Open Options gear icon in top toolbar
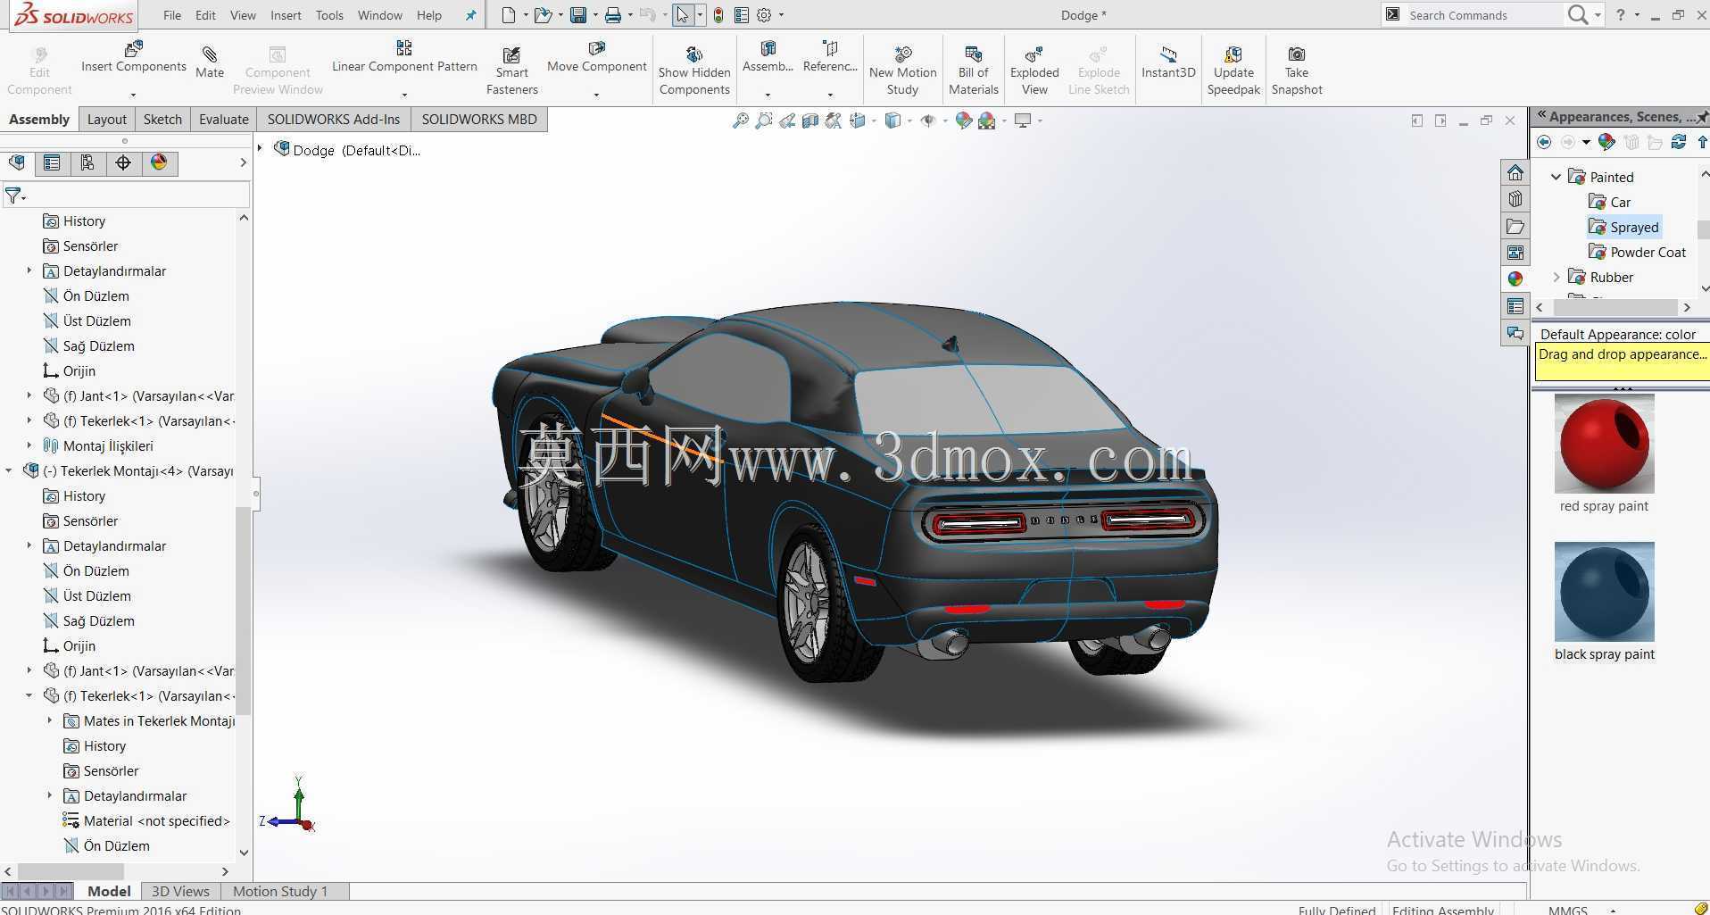Viewport: 1710px width, 915px height. (x=764, y=15)
